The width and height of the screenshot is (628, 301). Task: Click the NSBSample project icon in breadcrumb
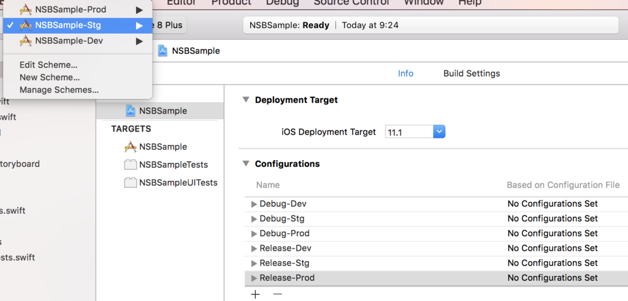[x=163, y=51]
